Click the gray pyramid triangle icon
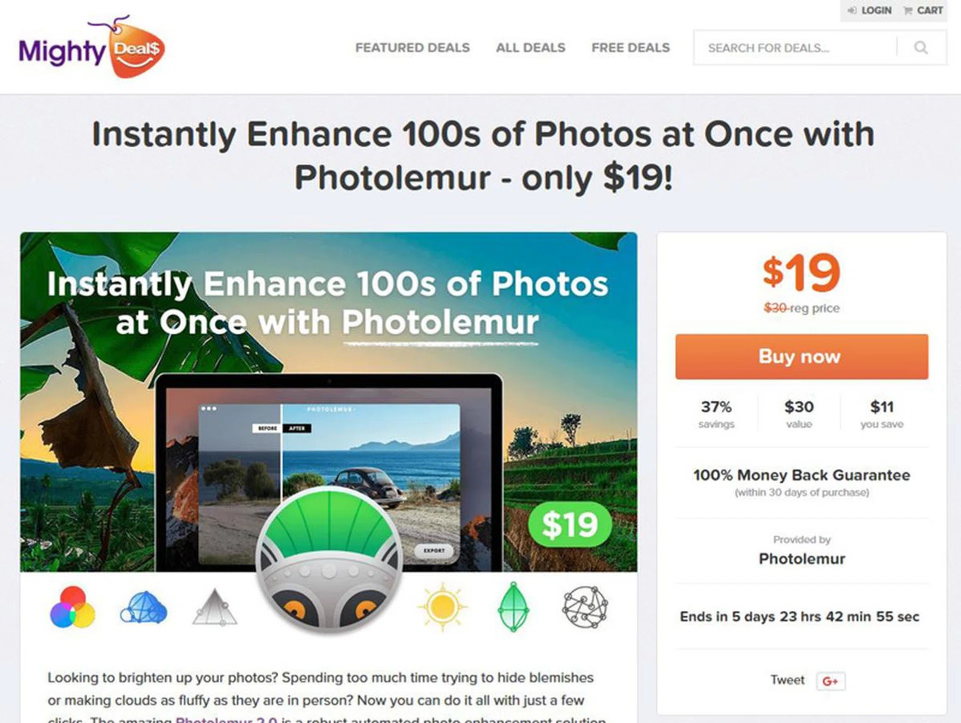This screenshot has height=723, width=961. tap(215, 607)
